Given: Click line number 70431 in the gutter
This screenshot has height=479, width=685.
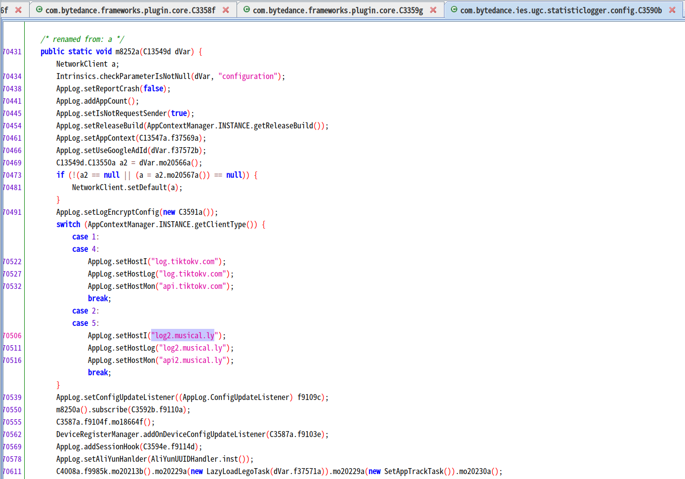Looking at the screenshot, I should click(12, 52).
